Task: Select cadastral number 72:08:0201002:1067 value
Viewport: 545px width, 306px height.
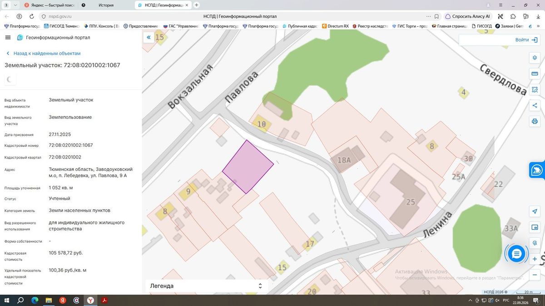Action: click(71, 145)
